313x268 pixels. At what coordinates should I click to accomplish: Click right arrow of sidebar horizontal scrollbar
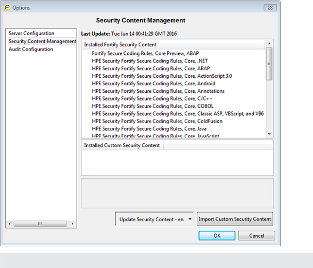point(72,224)
